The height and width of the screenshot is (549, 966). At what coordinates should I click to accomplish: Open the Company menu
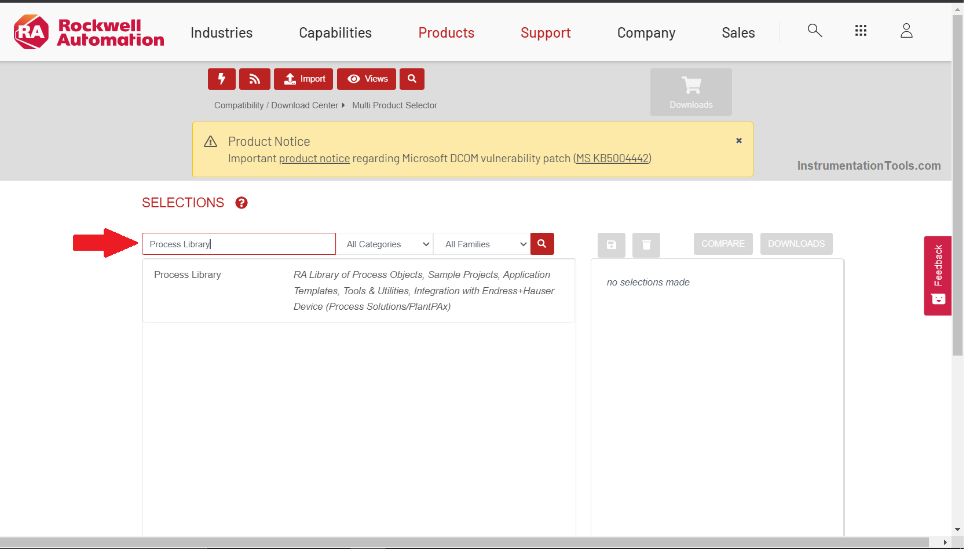[x=646, y=33]
